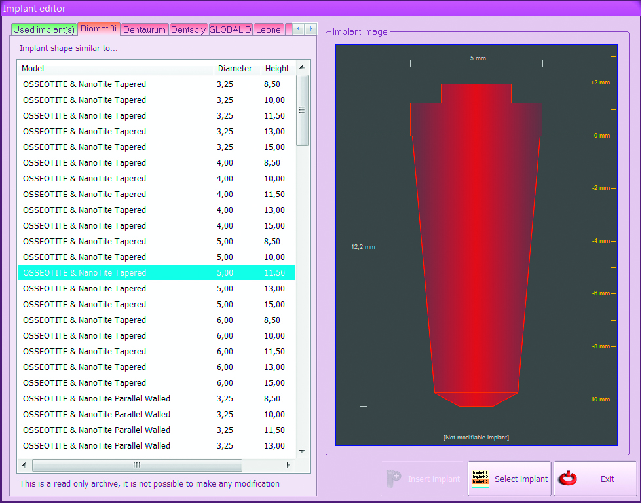Click list scroll down arrow
642x503 pixels.
pyautogui.click(x=302, y=451)
